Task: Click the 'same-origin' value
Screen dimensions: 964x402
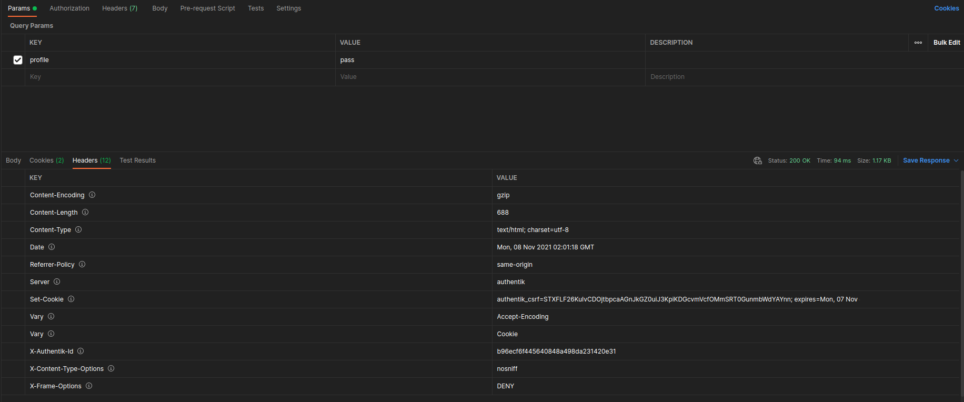Action: pyautogui.click(x=515, y=265)
